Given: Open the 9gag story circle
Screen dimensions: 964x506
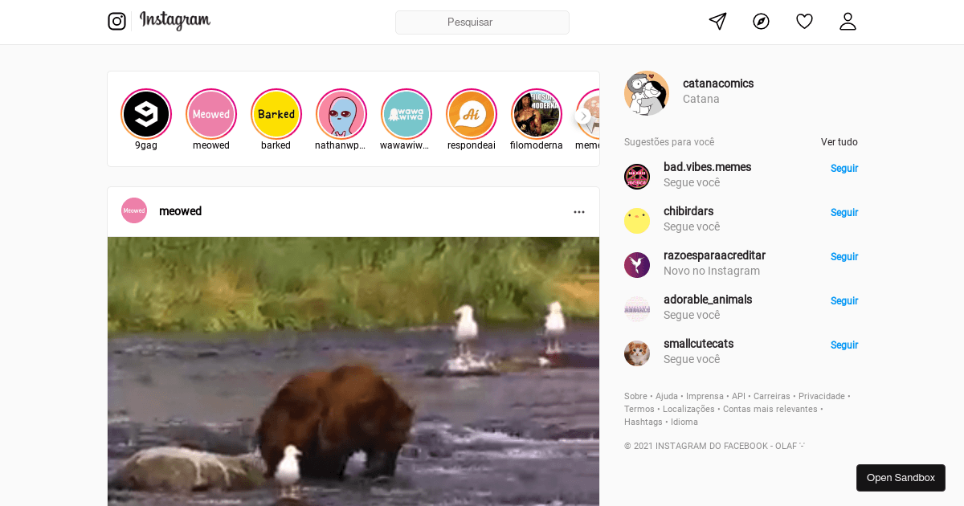Looking at the screenshot, I should 146,114.
